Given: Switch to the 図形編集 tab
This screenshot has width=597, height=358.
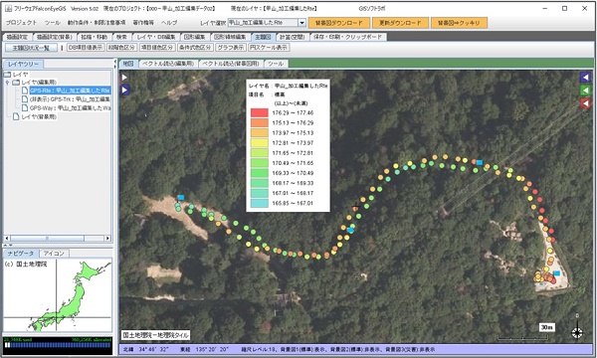Looking at the screenshot, I should [195, 37].
